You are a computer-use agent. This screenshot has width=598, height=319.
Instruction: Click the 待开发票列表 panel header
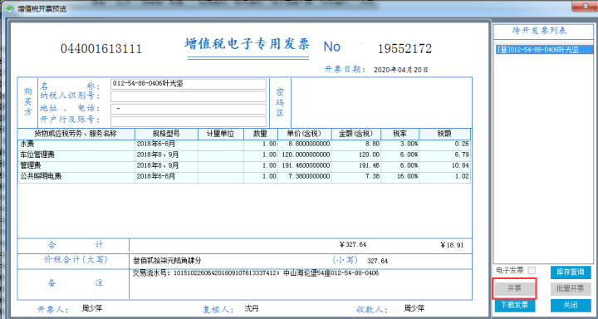pos(539,32)
